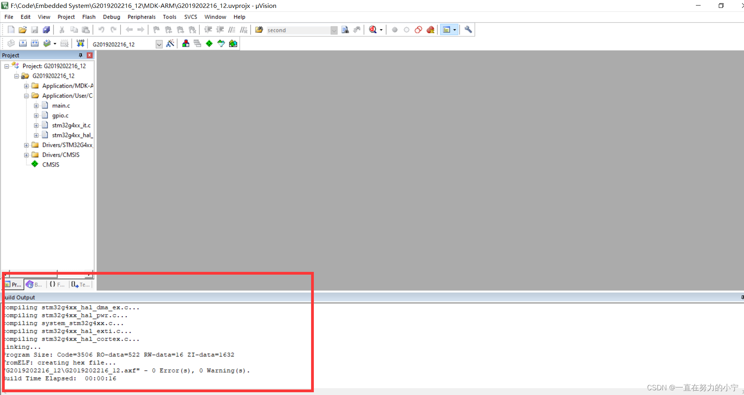This screenshot has width=744, height=395.
Task: Select main.c file in tree
Action: click(61, 106)
